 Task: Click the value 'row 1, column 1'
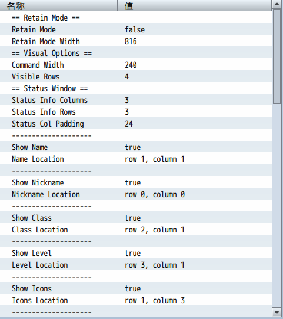[155, 159]
